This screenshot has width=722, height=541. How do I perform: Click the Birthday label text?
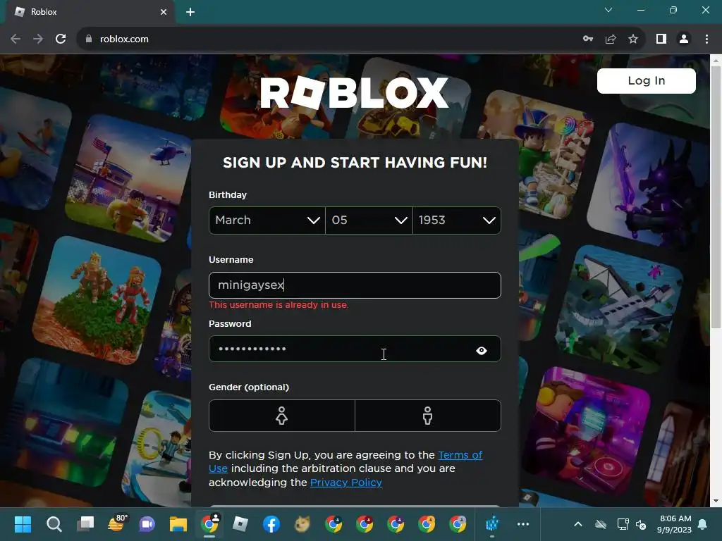[228, 195]
